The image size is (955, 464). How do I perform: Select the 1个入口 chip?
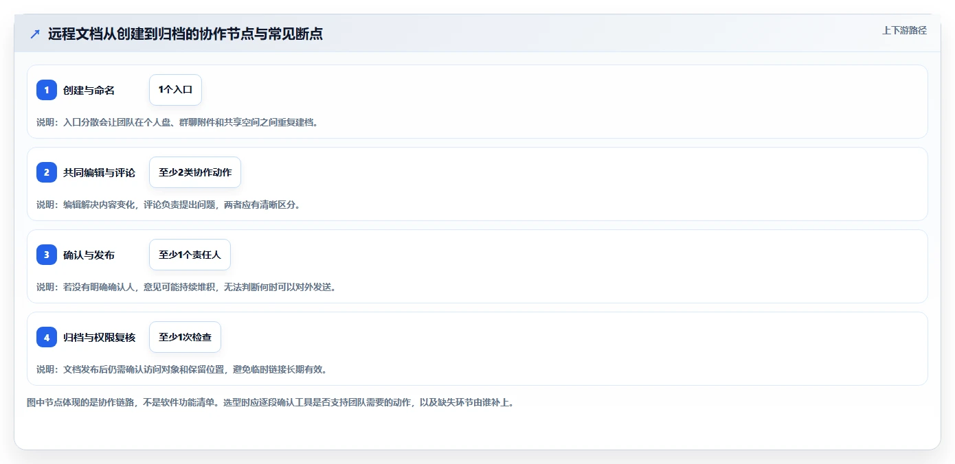point(175,90)
